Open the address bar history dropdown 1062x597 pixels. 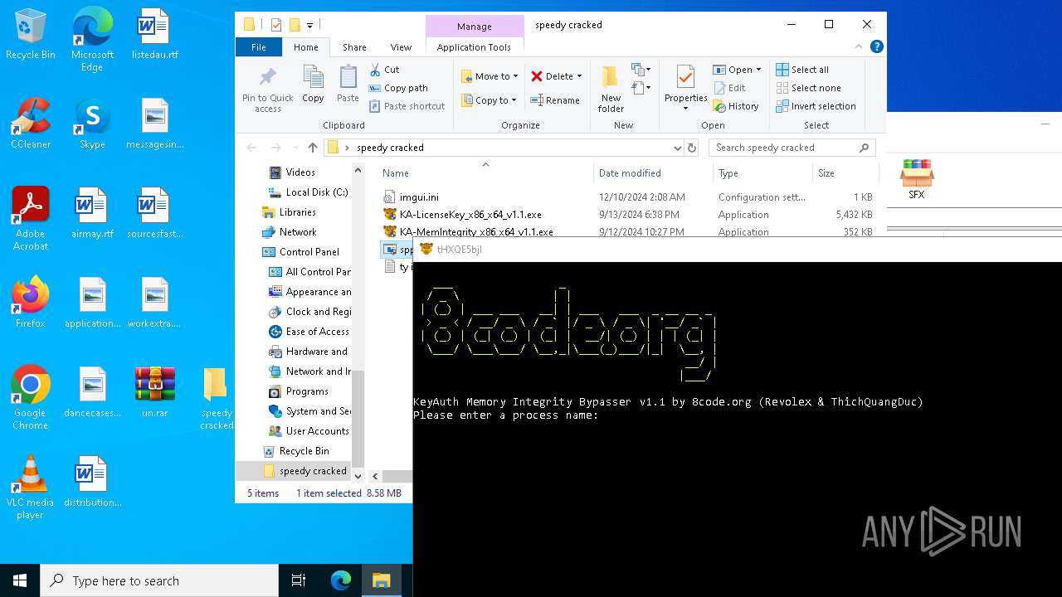678,148
